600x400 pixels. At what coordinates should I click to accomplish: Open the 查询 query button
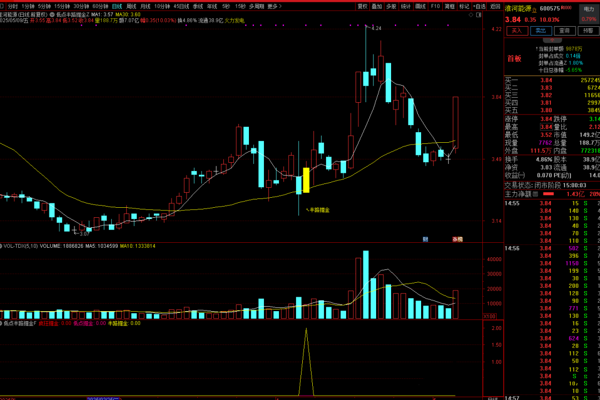pos(564,31)
